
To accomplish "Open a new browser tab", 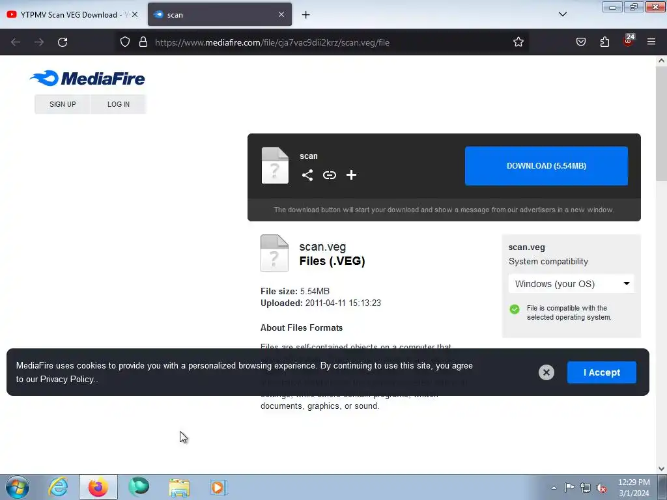I will click(x=306, y=15).
